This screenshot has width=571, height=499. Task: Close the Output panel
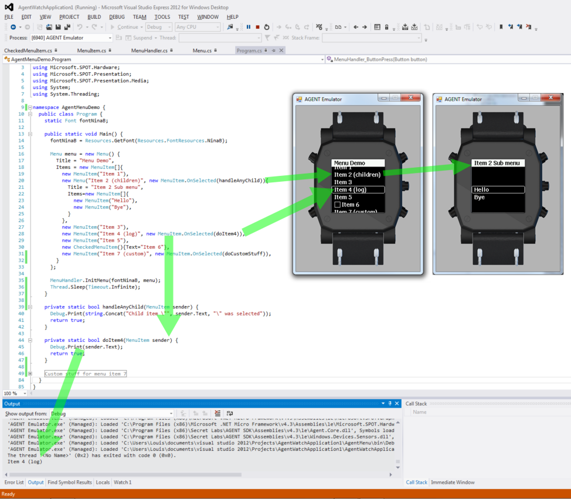(397, 403)
